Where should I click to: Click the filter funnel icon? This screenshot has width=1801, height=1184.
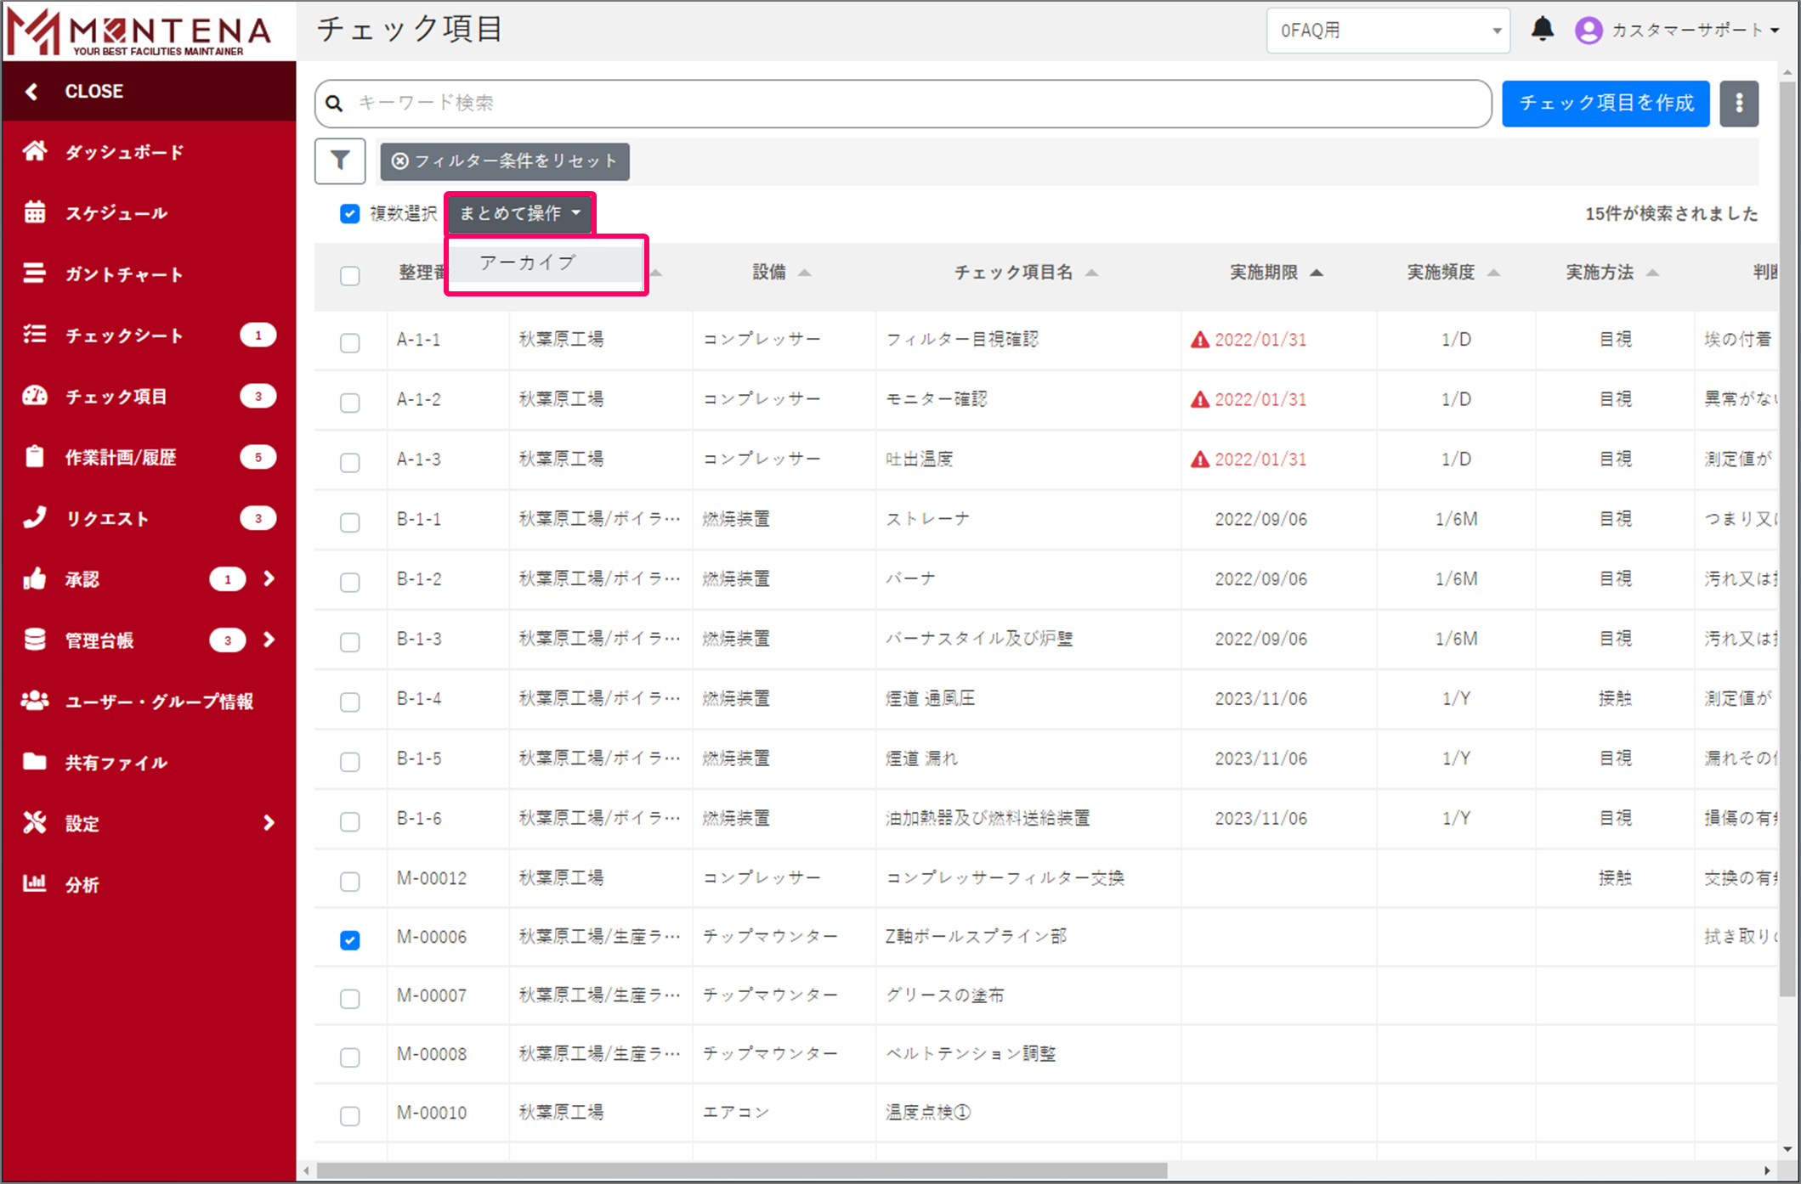(340, 161)
